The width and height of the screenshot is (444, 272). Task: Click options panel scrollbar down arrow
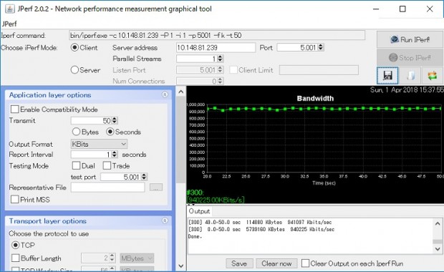181,266
